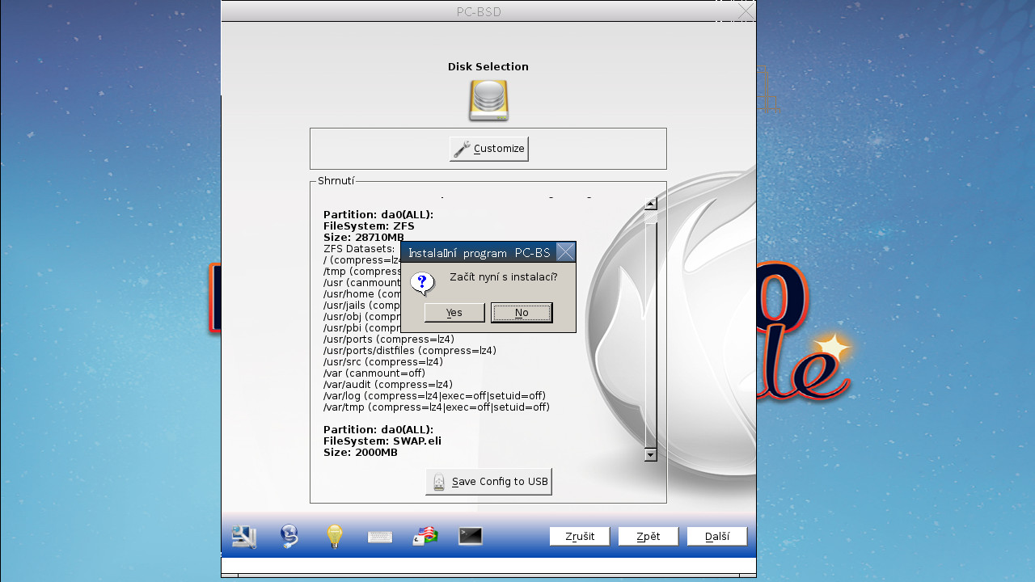
Task: Select '/var/tmp' dataset line
Action: point(437,407)
